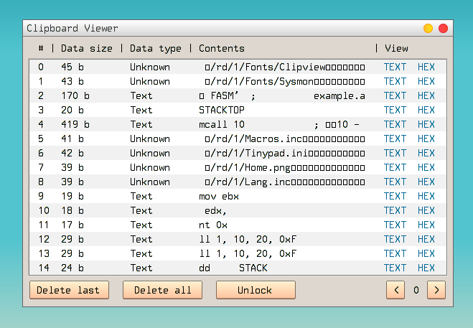Open HEX view for Tinypad.ini entry
Screen dimensions: 473x328
point(426,153)
